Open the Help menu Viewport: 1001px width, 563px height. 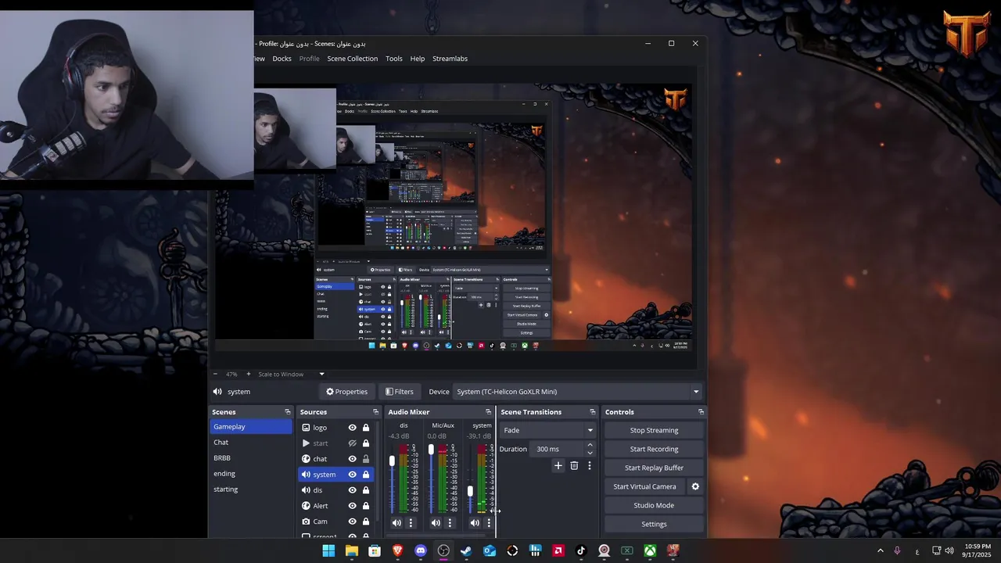[x=418, y=59]
